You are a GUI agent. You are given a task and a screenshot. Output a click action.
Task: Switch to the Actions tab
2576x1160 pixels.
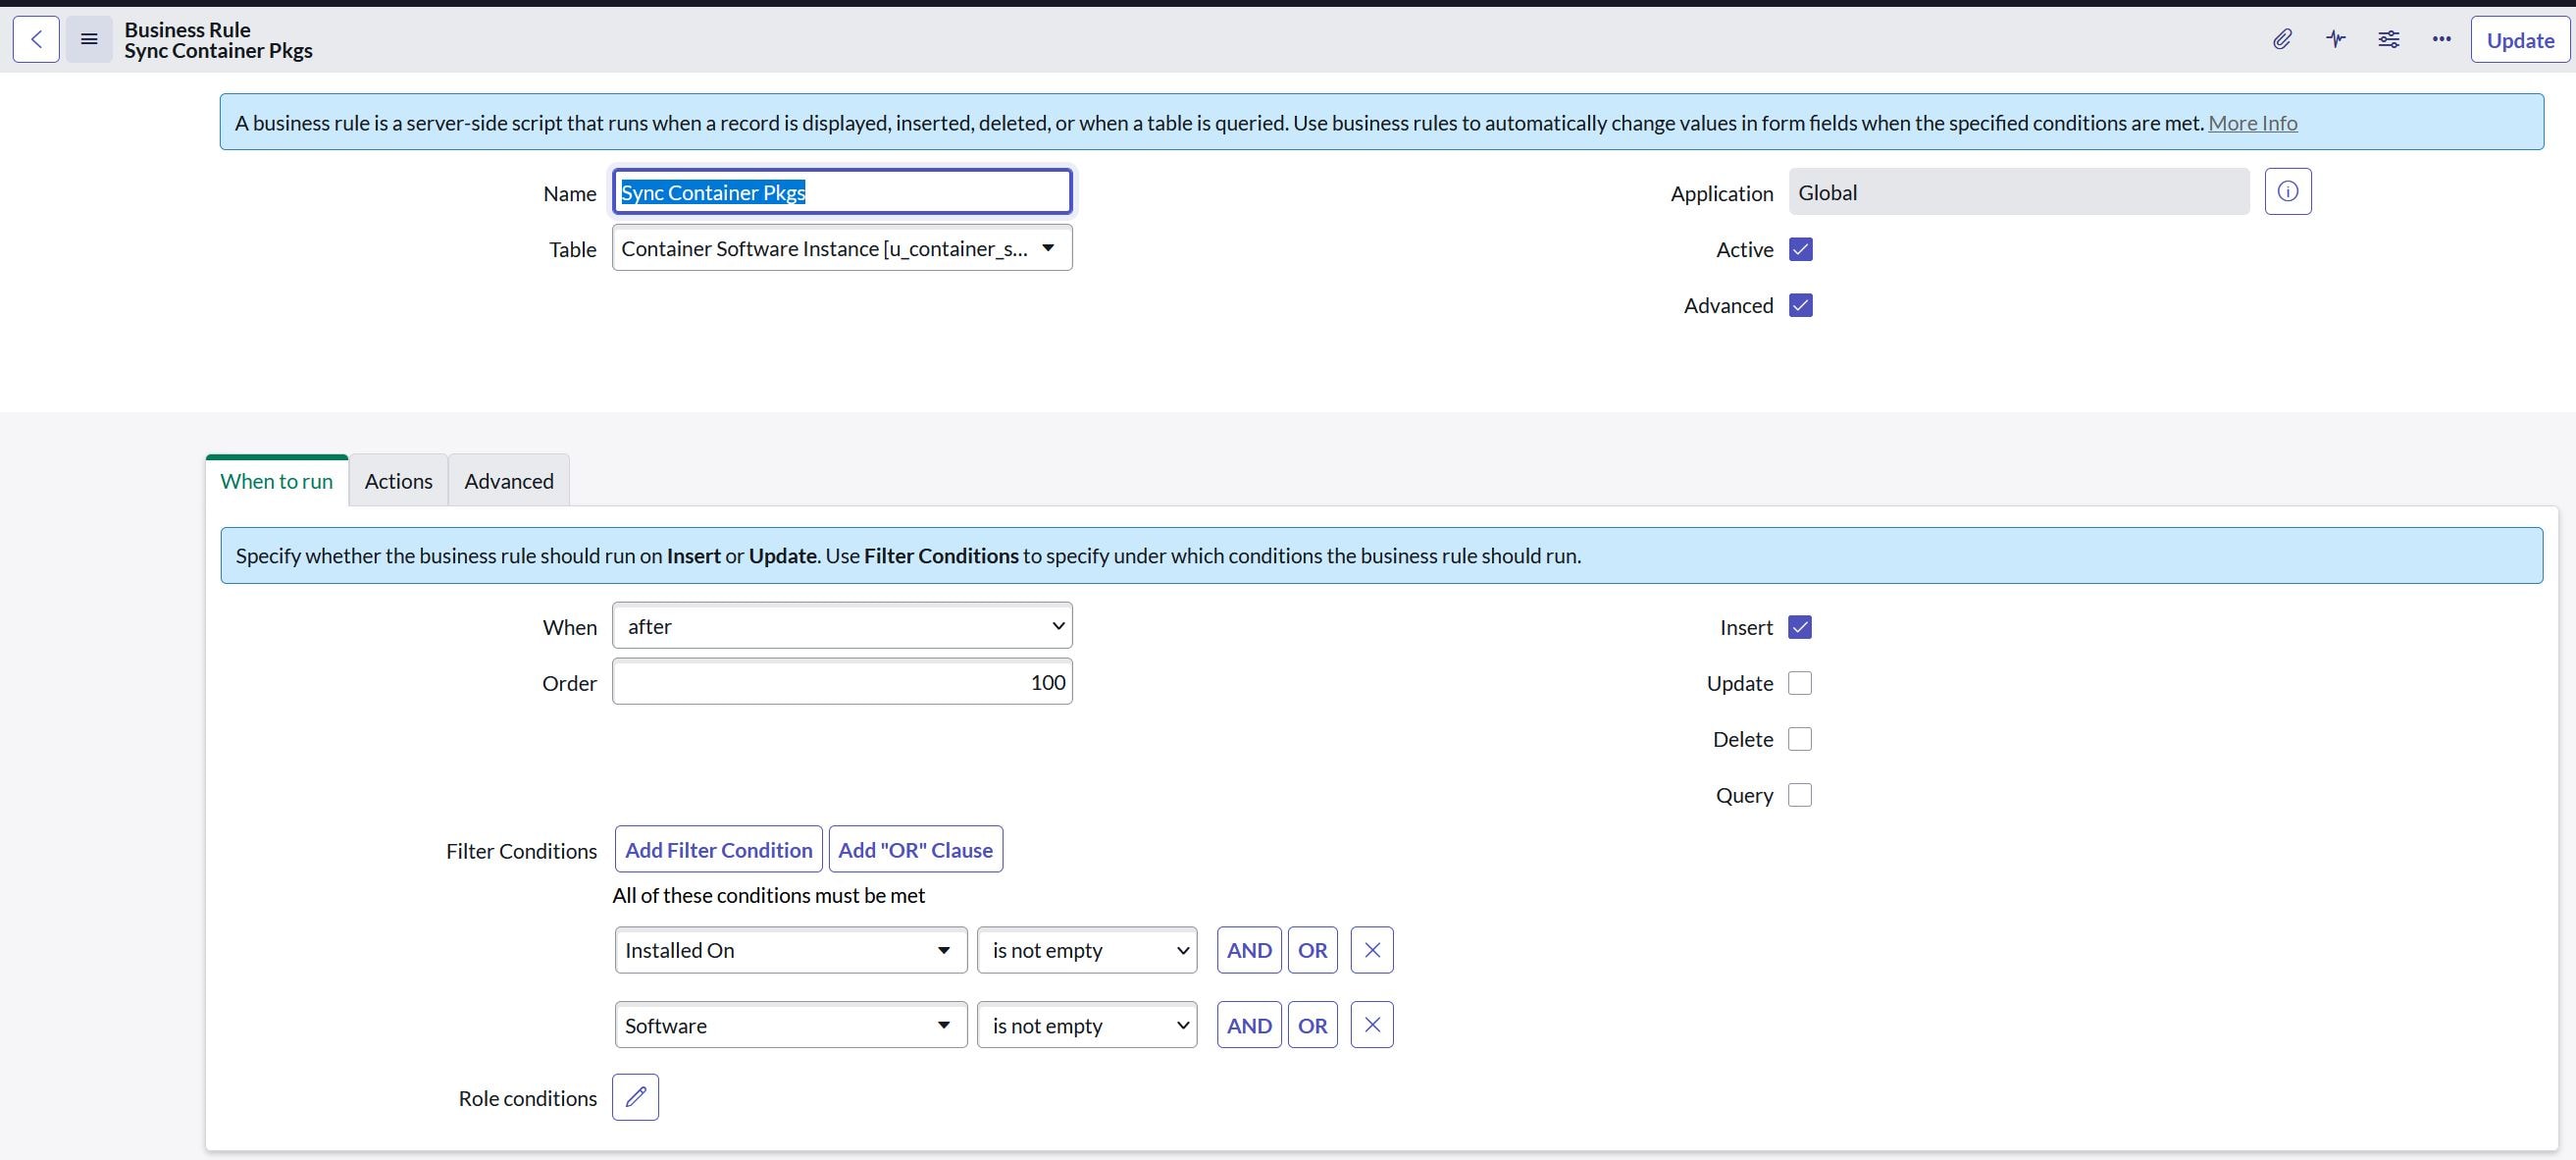(397, 481)
